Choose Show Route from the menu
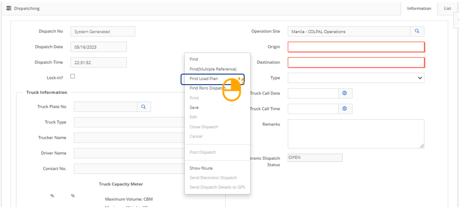Image resolution: width=460 pixels, height=216 pixels. point(201,168)
